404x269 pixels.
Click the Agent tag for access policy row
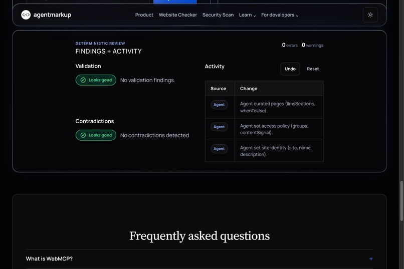point(219,127)
